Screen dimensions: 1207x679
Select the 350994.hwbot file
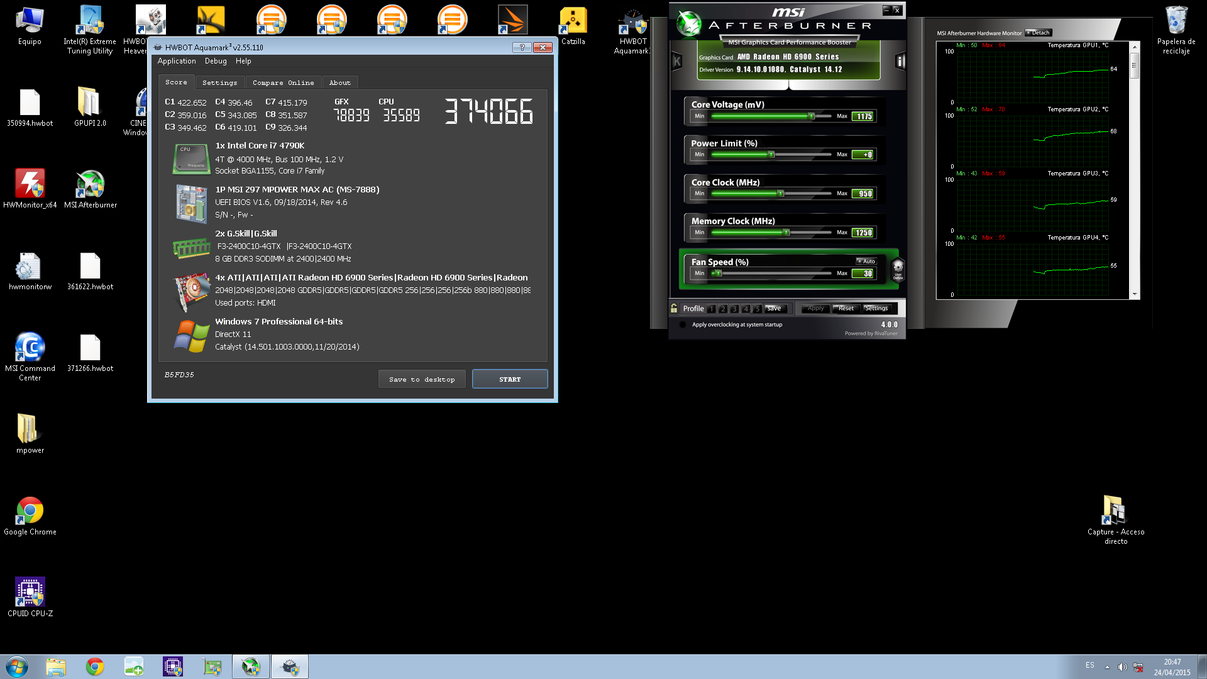[30, 108]
